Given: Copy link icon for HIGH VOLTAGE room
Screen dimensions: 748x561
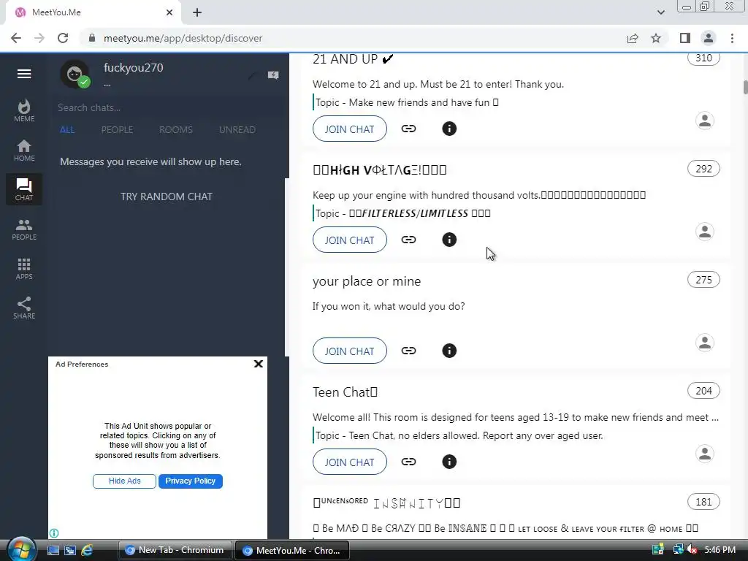Looking at the screenshot, I should (x=408, y=240).
